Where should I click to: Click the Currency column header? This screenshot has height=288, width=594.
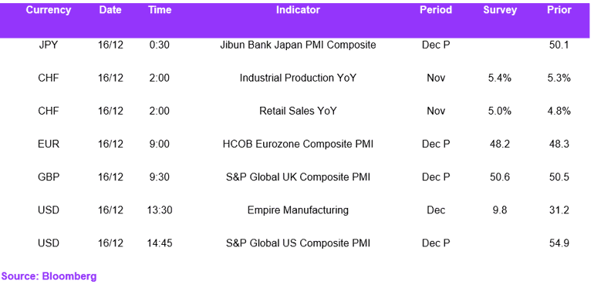coord(49,10)
